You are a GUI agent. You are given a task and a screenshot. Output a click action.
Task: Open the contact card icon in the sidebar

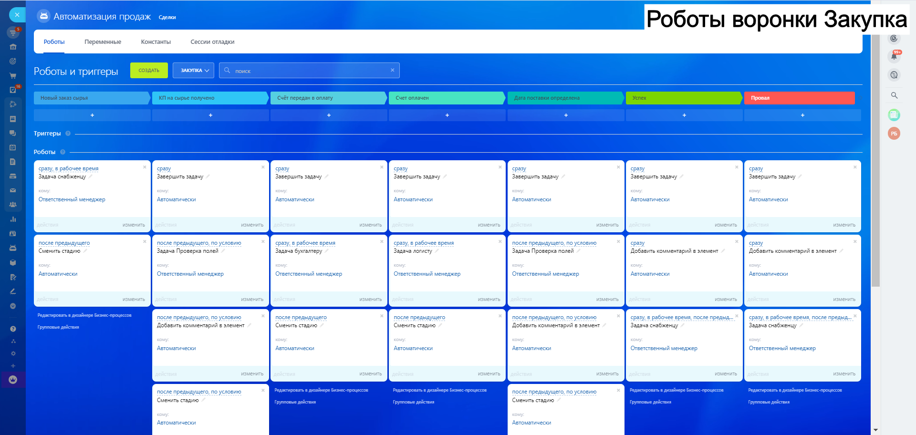pyautogui.click(x=13, y=234)
